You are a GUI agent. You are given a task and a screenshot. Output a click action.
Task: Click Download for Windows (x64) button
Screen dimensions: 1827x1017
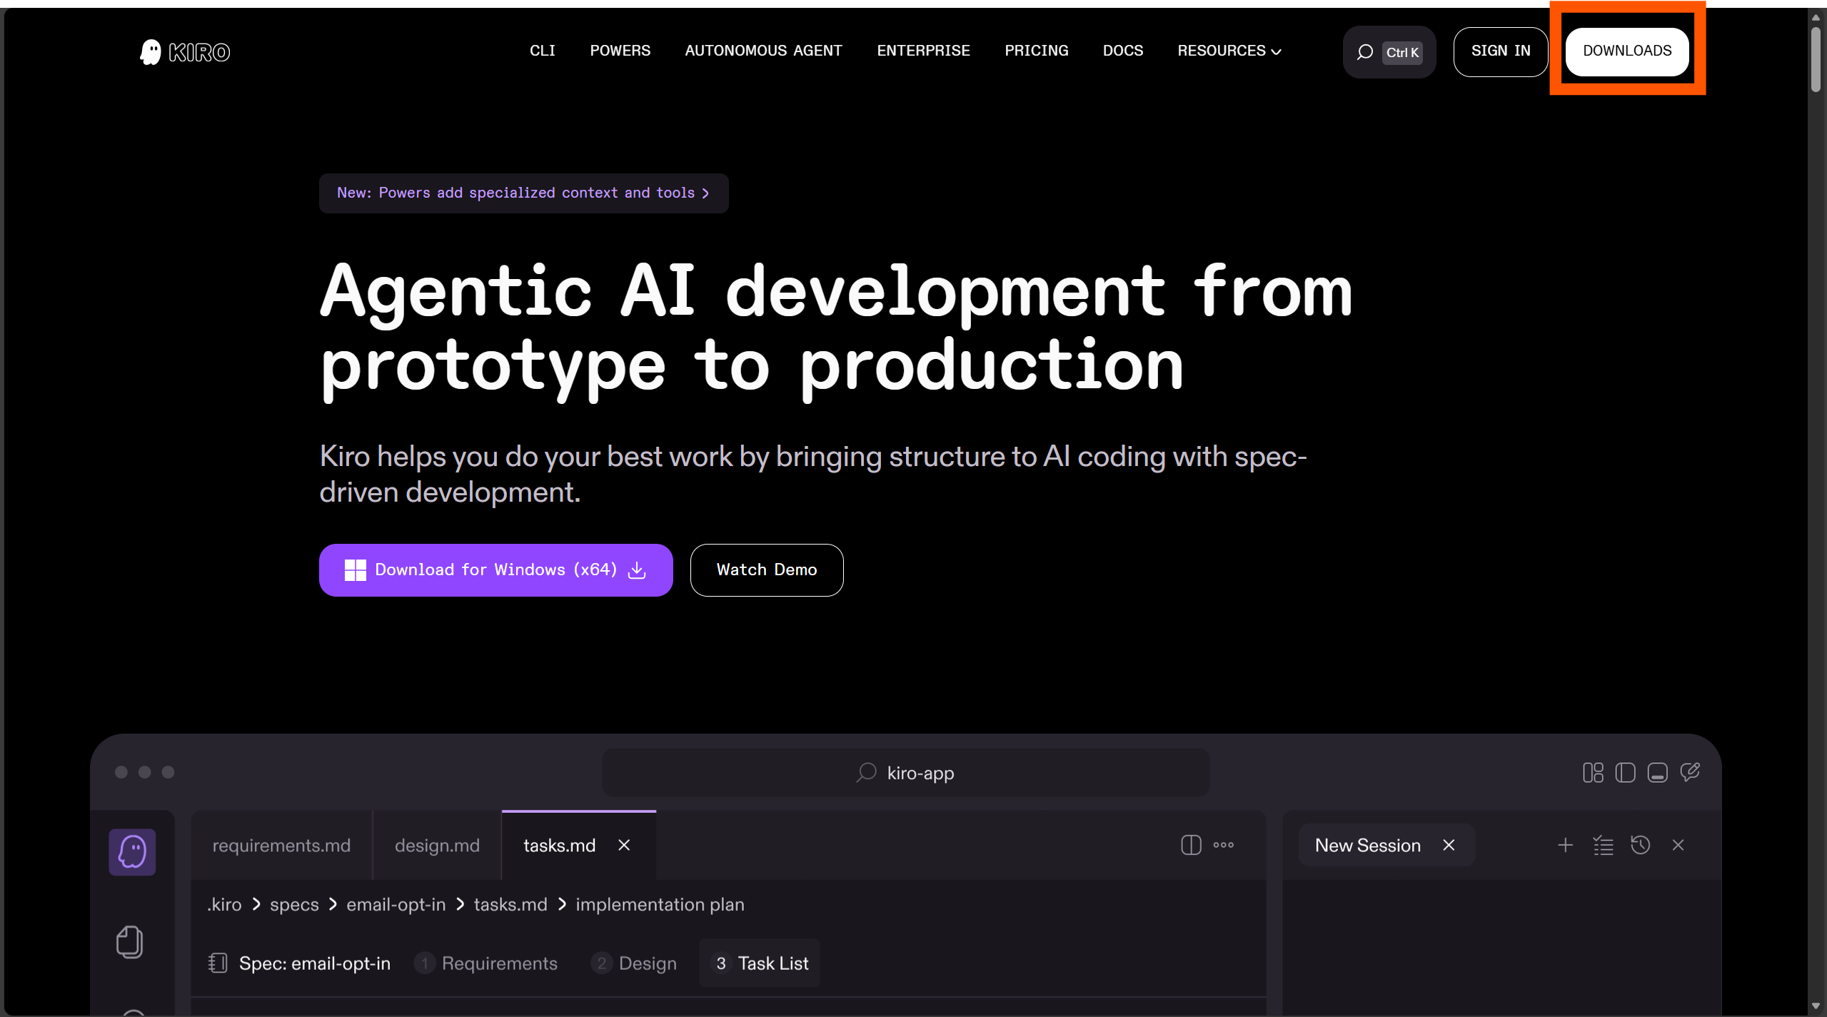(495, 570)
